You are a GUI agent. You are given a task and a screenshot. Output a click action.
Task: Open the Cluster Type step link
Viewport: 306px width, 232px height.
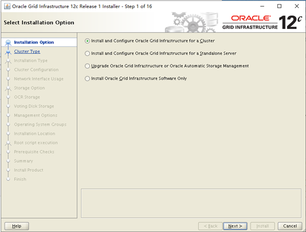click(x=27, y=51)
